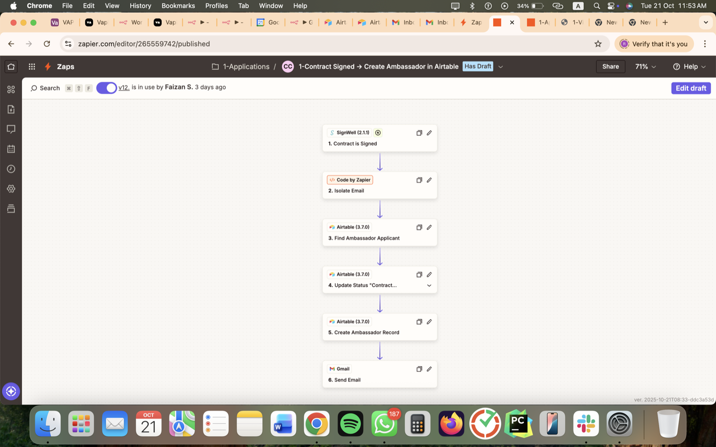Click the Edit draft button

click(691, 88)
